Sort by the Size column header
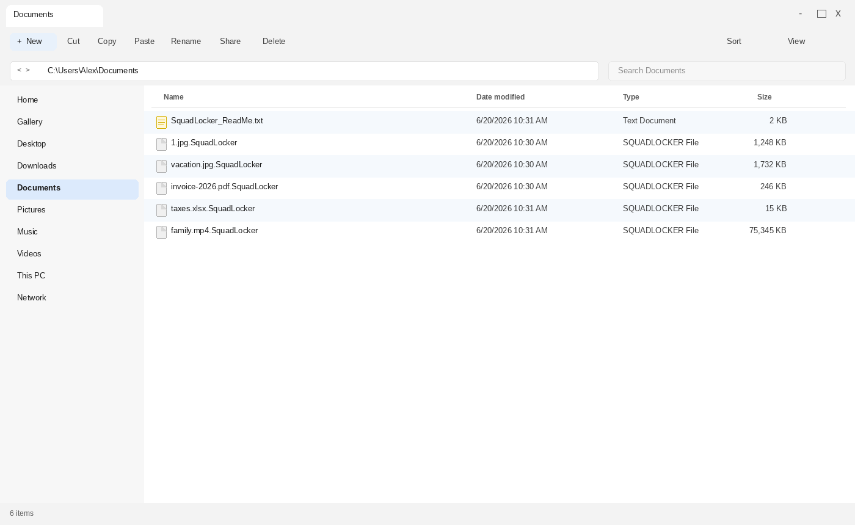Screen dimensions: 855x525 764,97
